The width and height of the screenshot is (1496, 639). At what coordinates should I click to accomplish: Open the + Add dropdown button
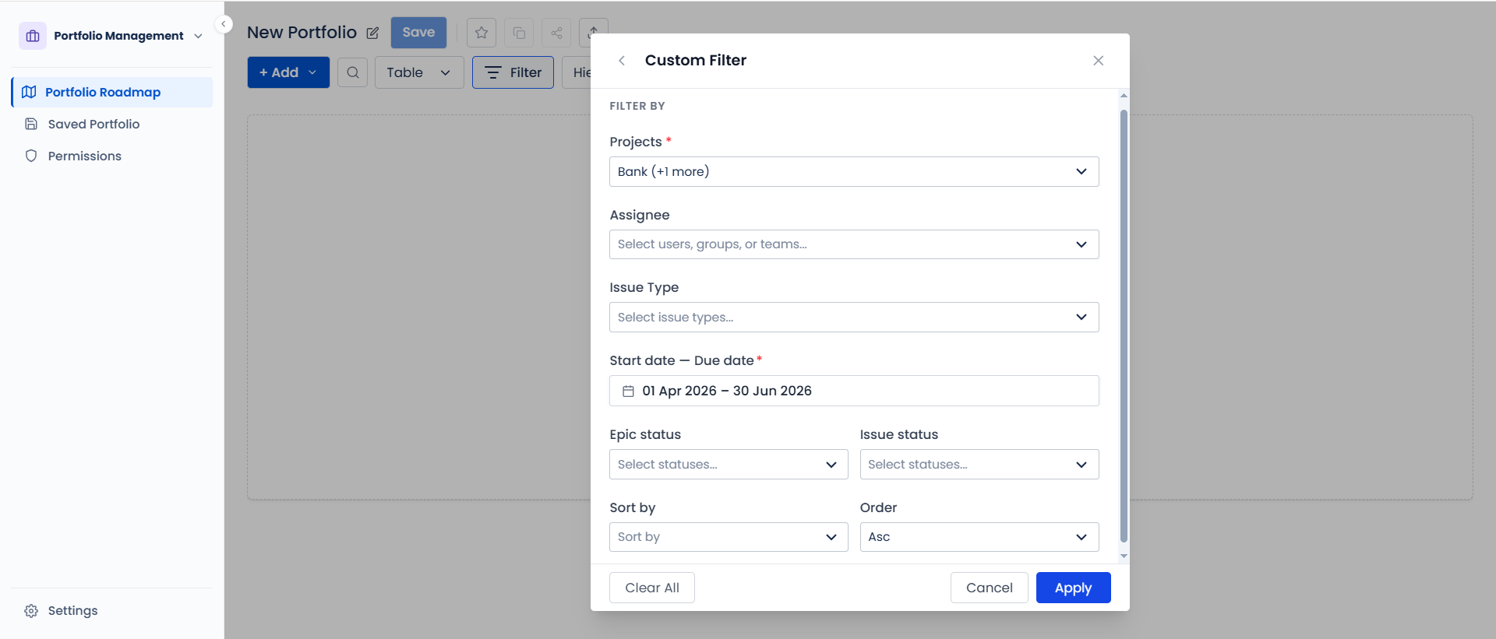point(288,72)
